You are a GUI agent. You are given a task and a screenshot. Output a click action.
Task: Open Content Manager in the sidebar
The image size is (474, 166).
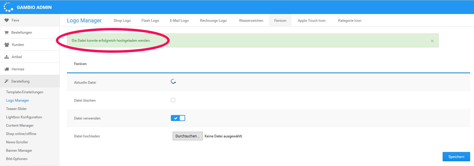(20, 125)
